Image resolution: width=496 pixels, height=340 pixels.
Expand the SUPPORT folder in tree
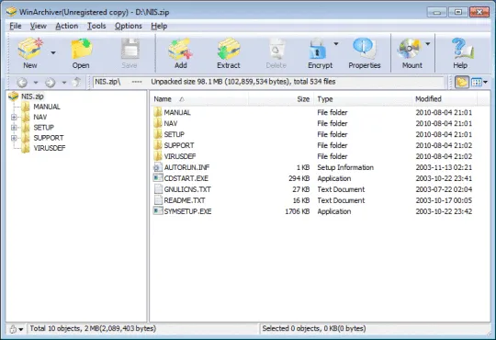14,138
